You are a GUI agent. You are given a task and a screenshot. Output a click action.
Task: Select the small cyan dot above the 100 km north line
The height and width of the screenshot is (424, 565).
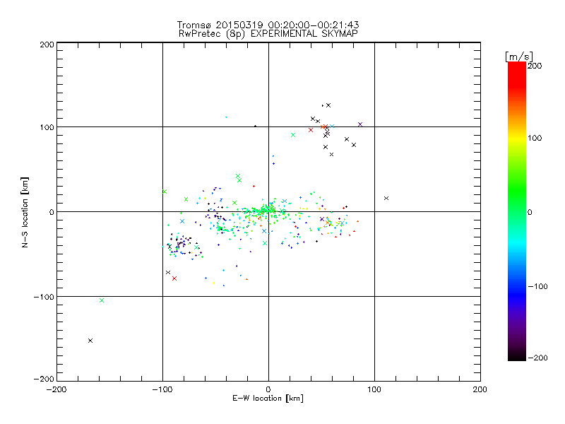tap(226, 117)
